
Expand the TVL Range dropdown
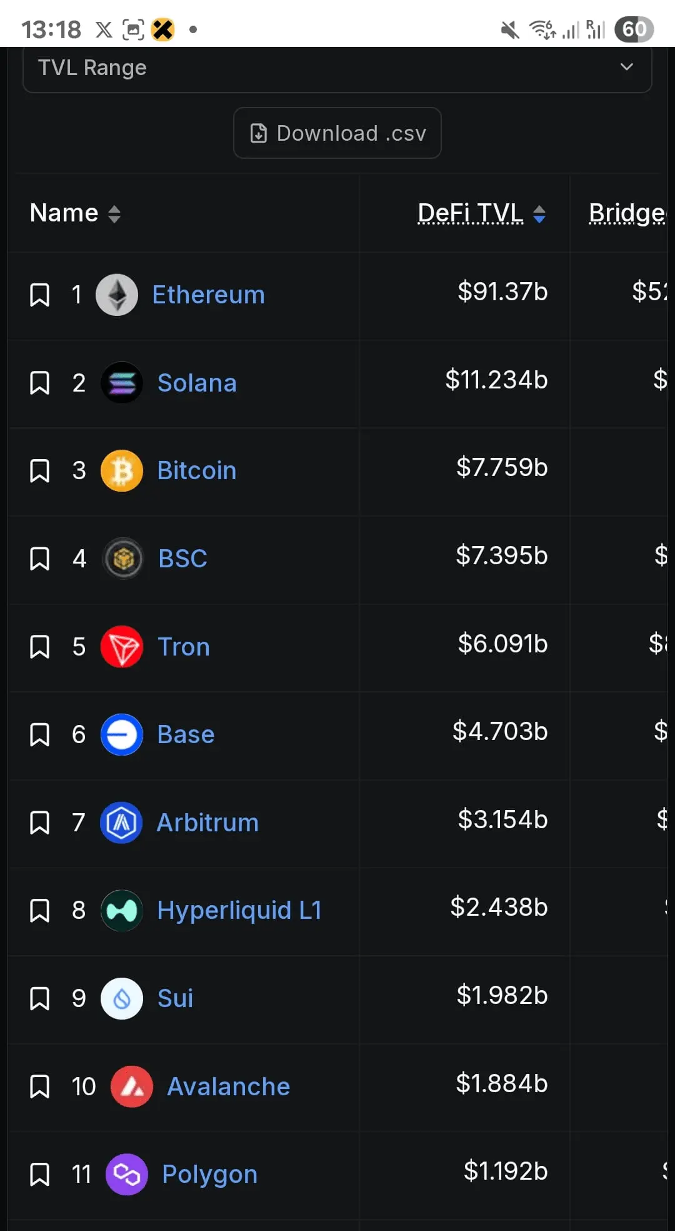click(337, 68)
